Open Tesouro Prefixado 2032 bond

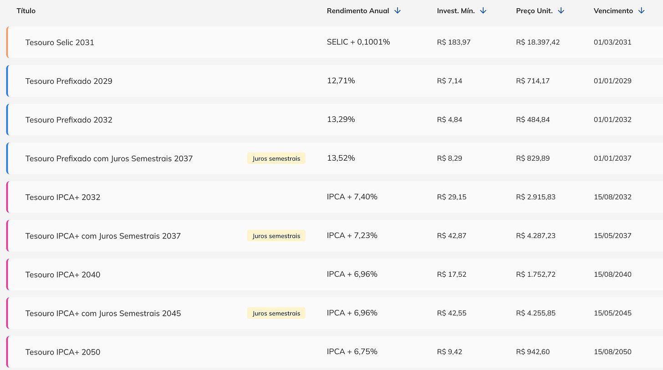(x=69, y=120)
